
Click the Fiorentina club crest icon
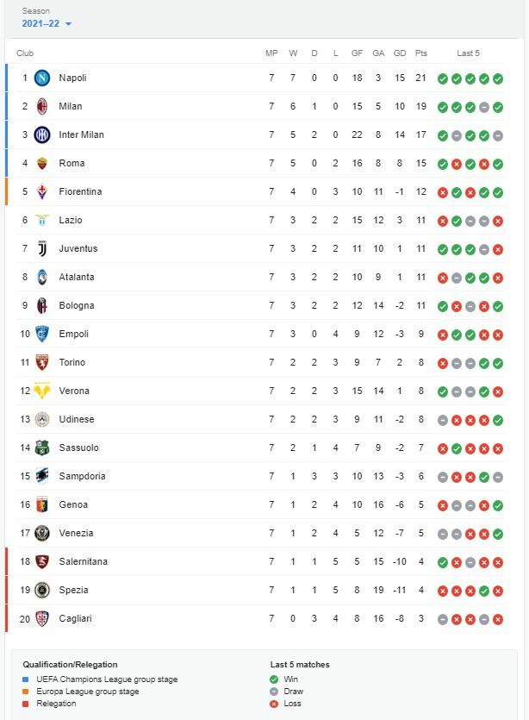(42, 192)
